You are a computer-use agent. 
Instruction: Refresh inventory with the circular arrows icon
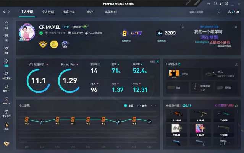pos(236,106)
